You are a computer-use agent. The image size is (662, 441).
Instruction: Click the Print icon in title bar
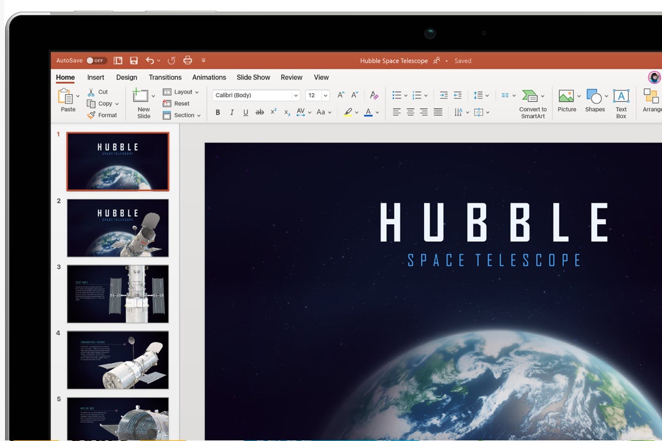pos(188,61)
